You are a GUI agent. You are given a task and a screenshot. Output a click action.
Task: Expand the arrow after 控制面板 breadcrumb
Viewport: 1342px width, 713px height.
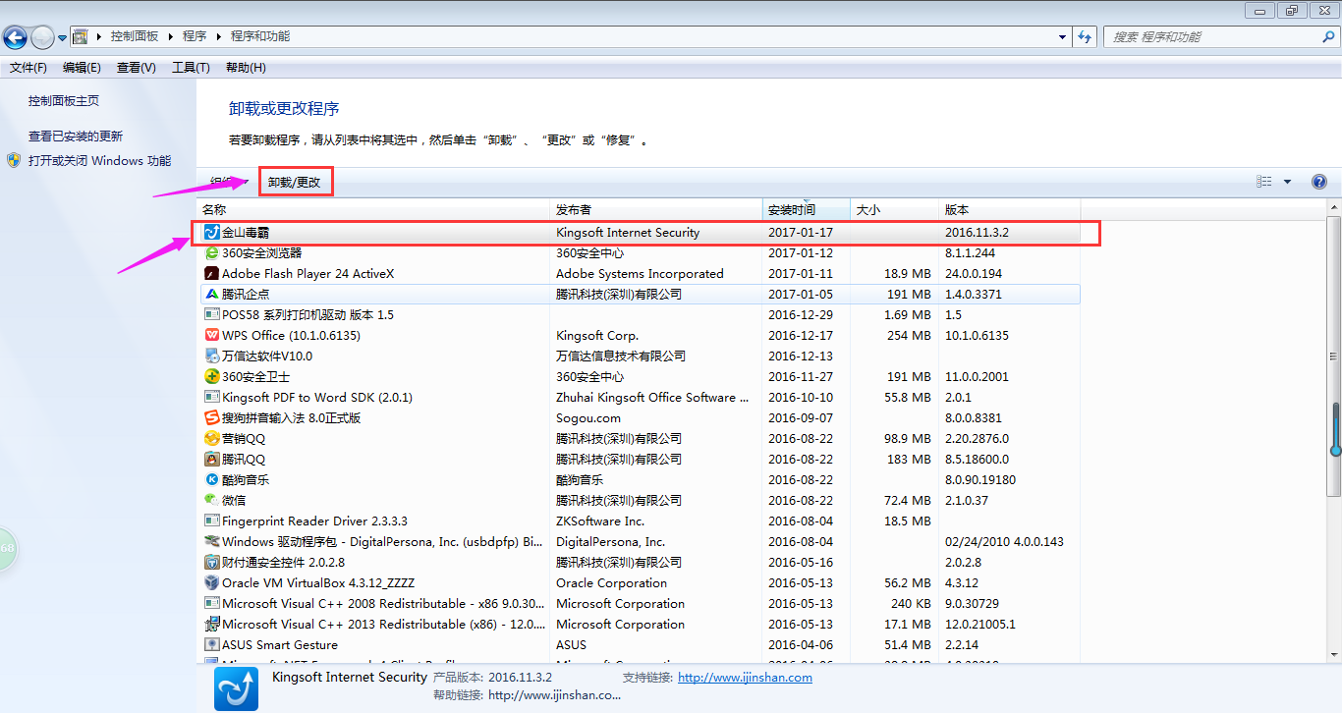170,36
